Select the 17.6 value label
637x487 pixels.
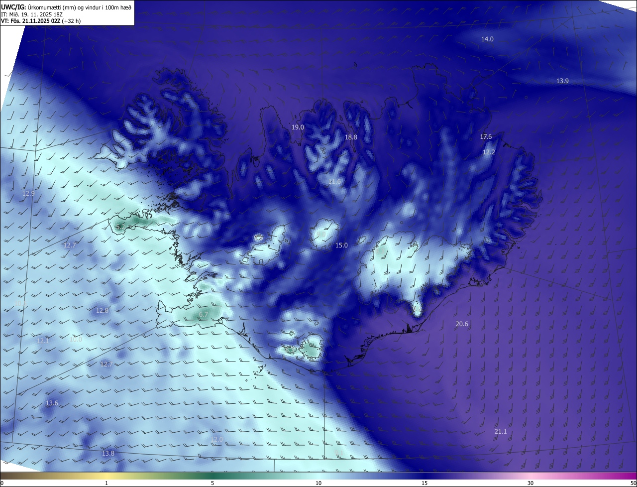tap(486, 136)
